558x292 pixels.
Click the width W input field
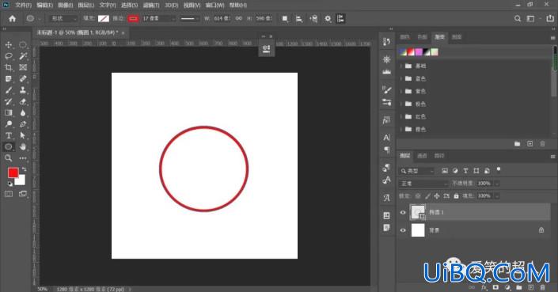tap(222, 18)
